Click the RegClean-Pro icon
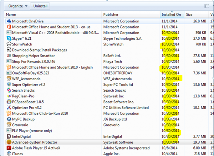Image resolution: width=214 pixels, height=156 pixels. [x=9, y=96]
